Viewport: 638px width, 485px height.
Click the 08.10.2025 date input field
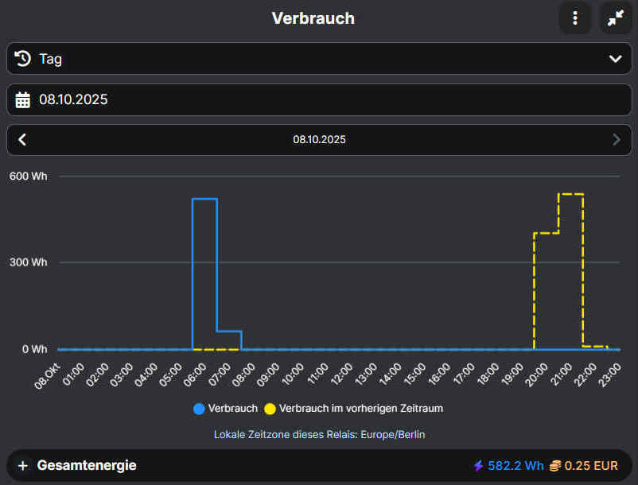point(318,100)
